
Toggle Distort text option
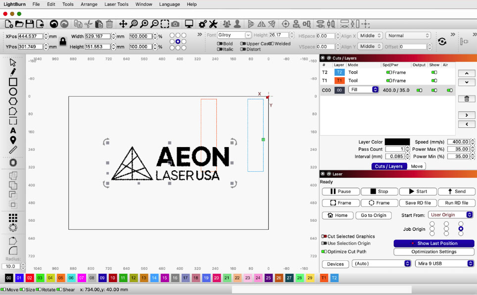coord(243,49)
